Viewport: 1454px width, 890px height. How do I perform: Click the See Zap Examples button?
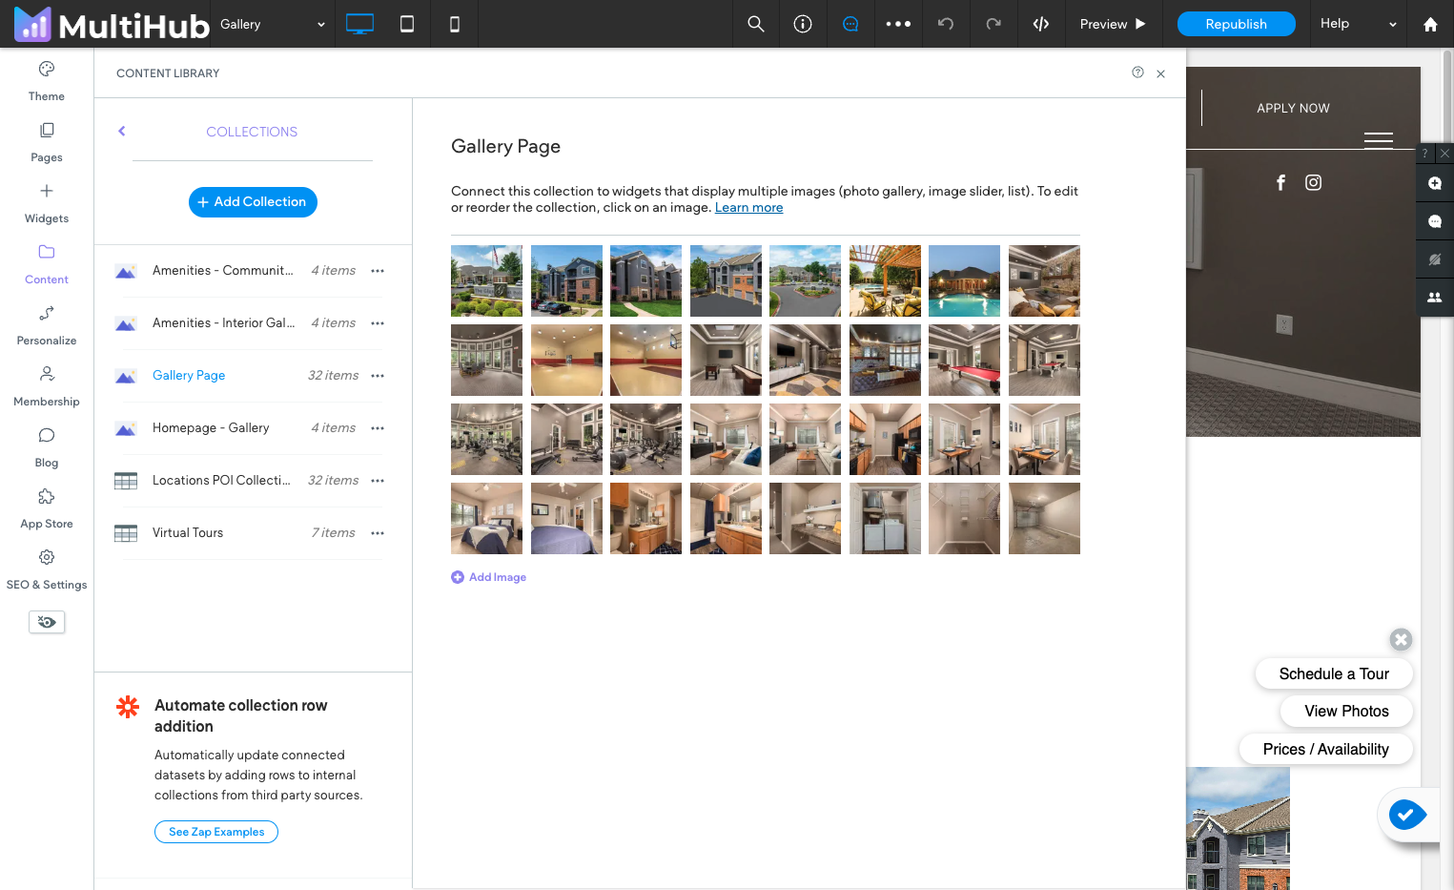tap(216, 832)
